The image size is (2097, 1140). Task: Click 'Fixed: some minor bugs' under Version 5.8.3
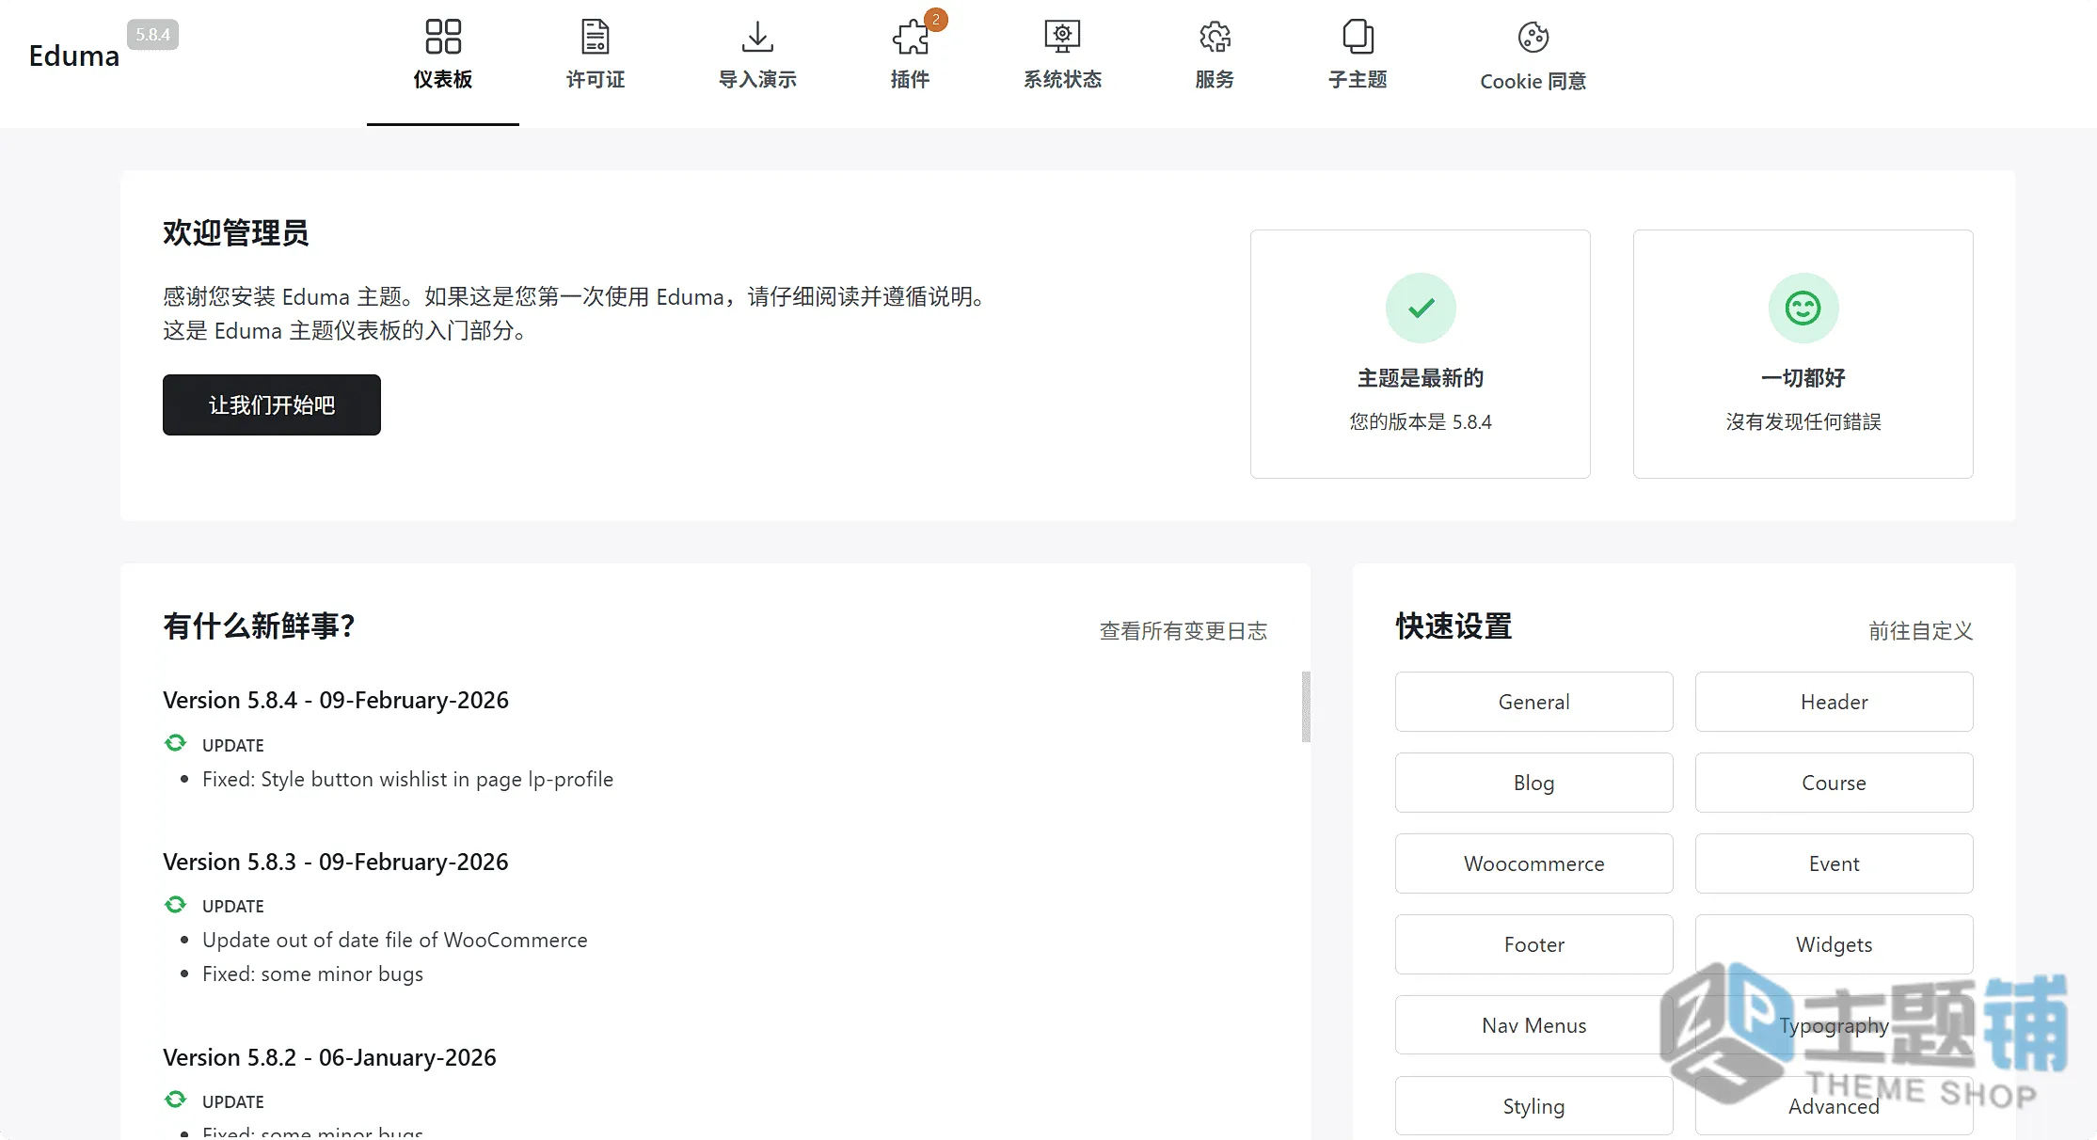pyautogui.click(x=312, y=974)
